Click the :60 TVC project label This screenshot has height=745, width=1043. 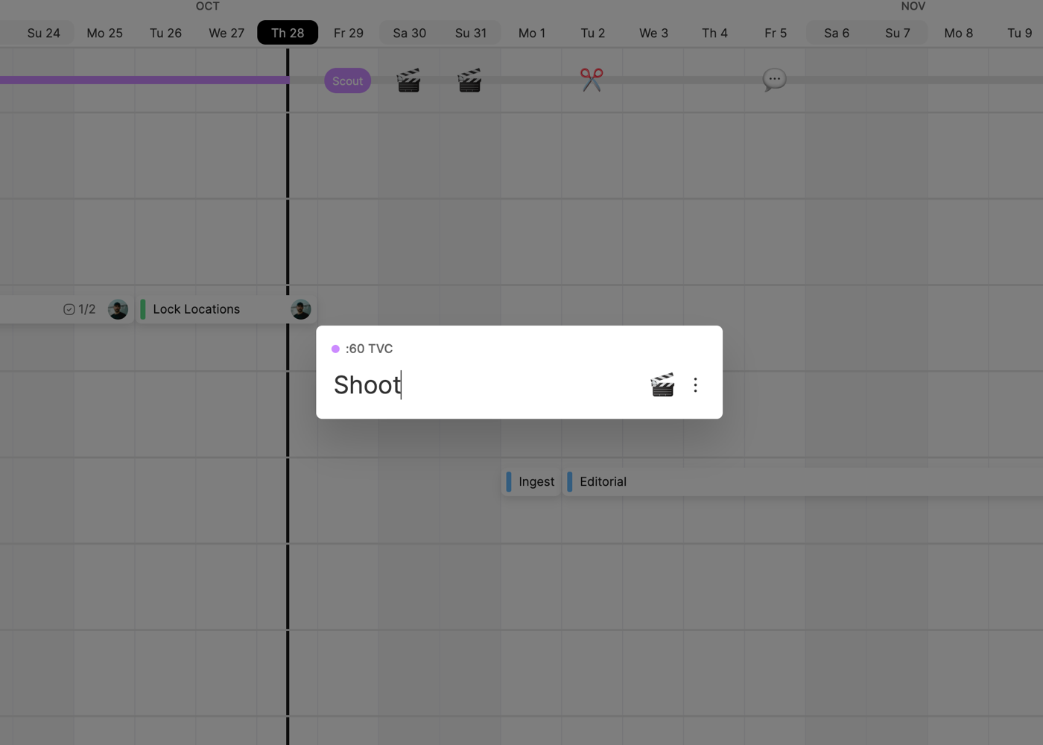(369, 349)
